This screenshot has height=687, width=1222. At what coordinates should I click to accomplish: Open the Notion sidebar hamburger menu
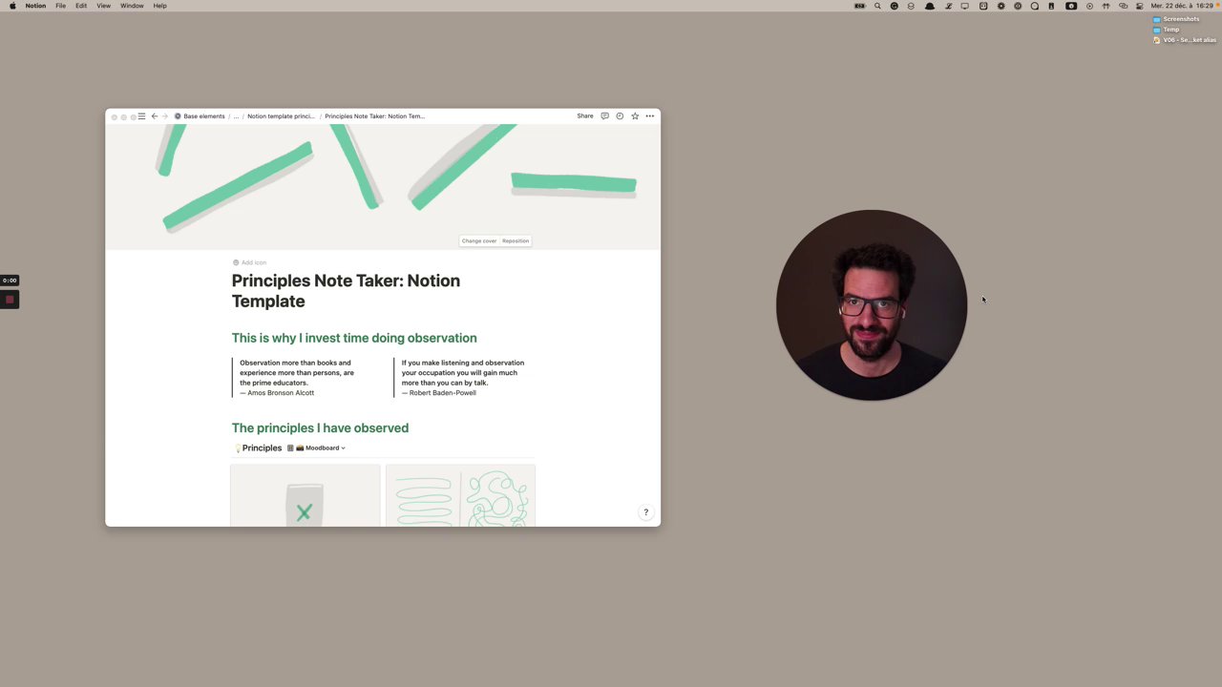[141, 116]
